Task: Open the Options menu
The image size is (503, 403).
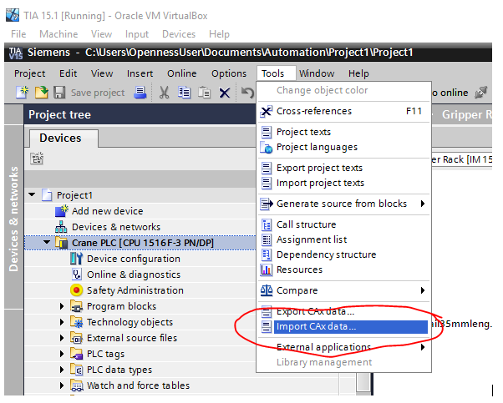Action: pos(229,73)
